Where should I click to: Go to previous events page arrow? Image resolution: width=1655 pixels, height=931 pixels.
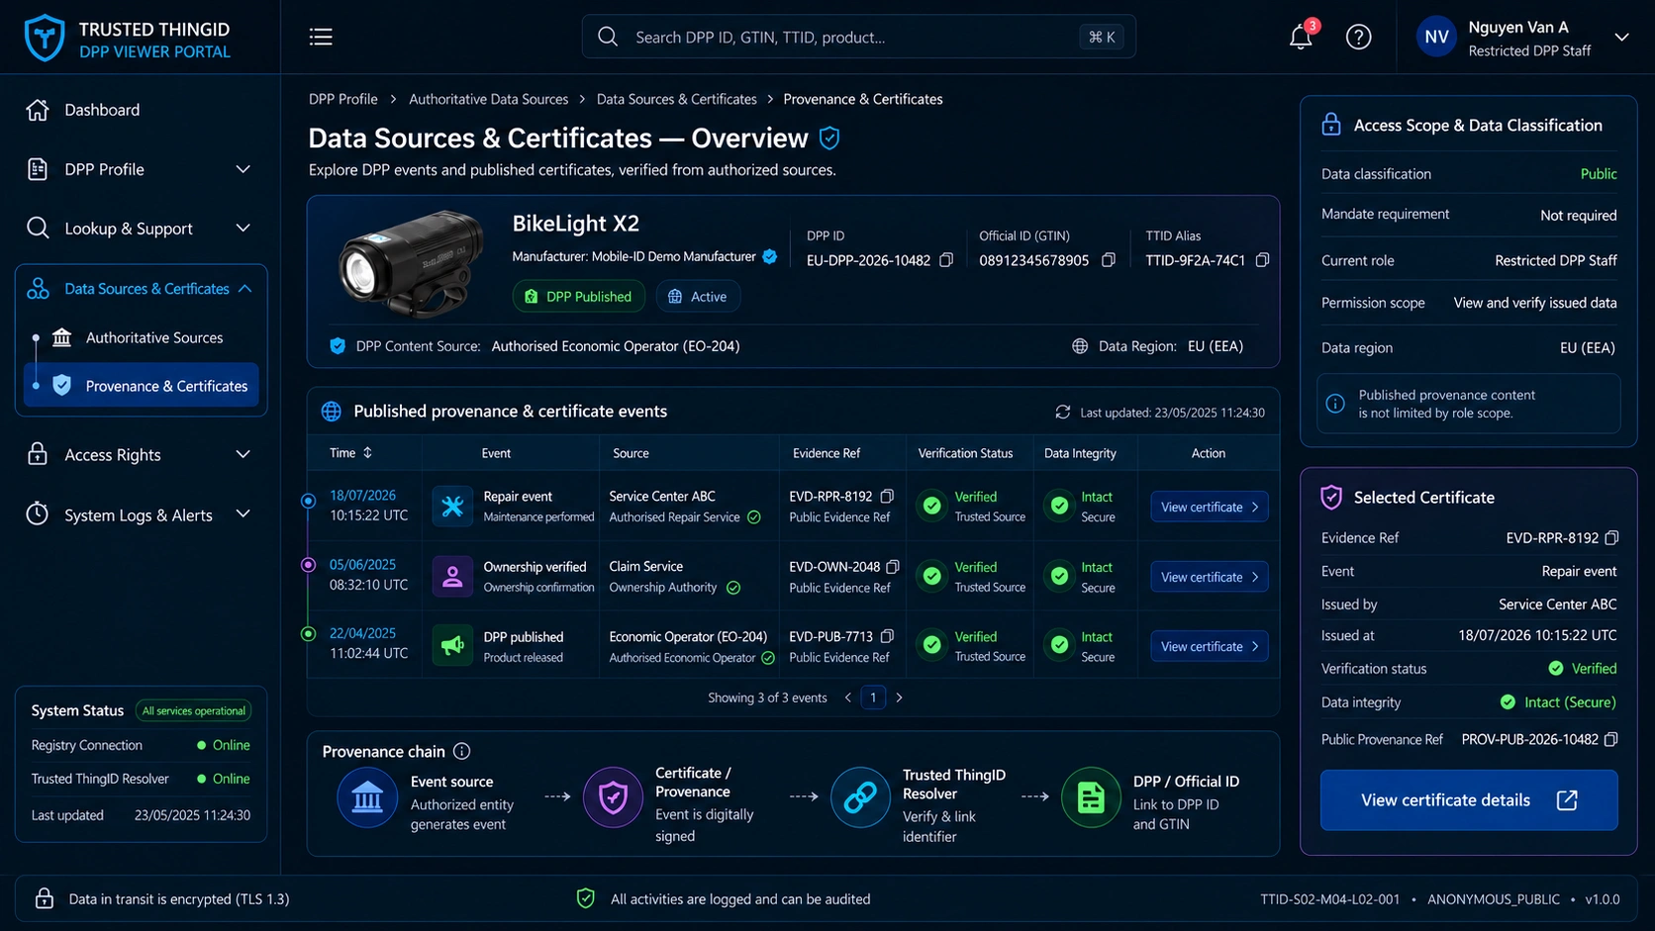(848, 698)
